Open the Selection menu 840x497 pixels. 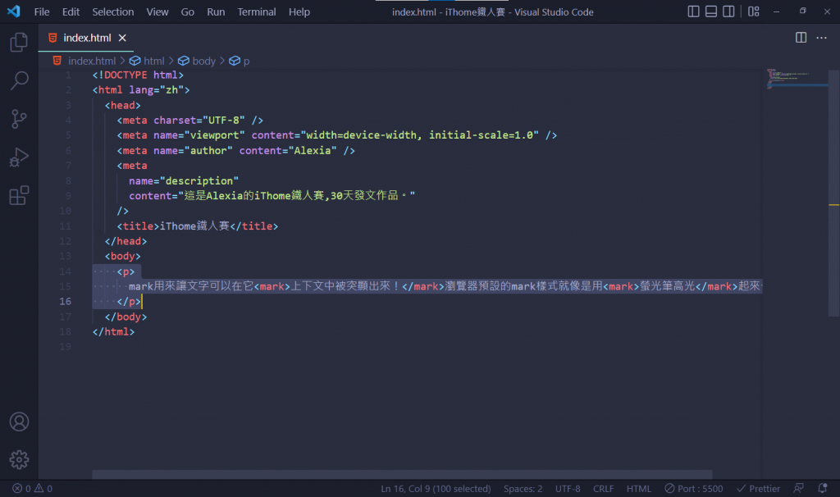(x=113, y=11)
